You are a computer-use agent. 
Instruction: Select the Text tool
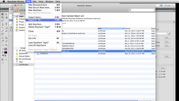pos(6,24)
